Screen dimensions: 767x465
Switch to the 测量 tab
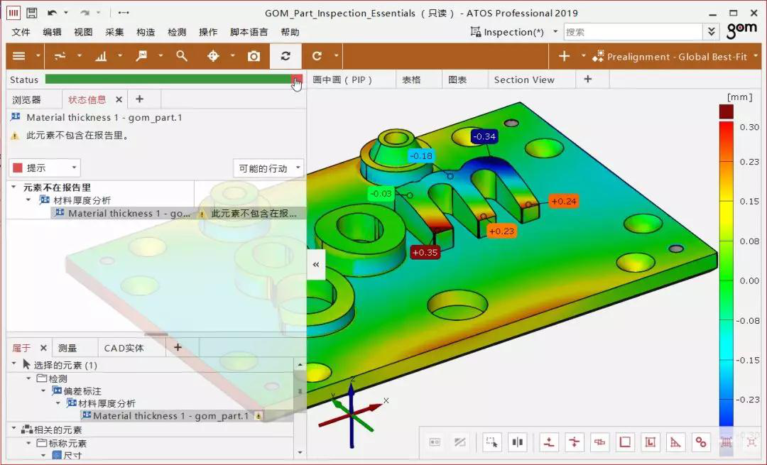pyautogui.click(x=67, y=348)
